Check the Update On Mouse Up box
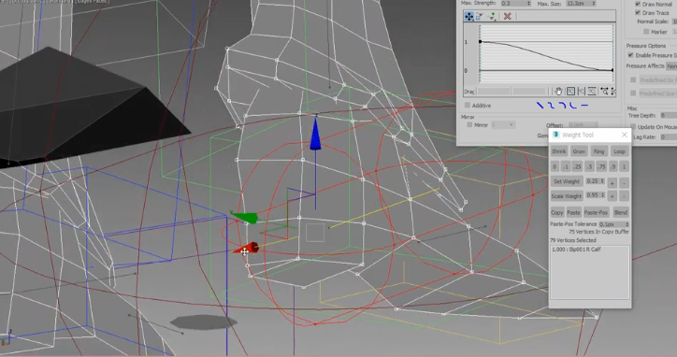Image resolution: width=677 pixels, height=357 pixels. pos(633,126)
